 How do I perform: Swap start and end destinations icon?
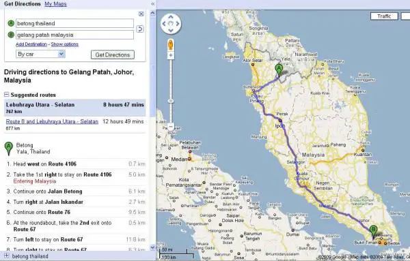click(x=140, y=29)
